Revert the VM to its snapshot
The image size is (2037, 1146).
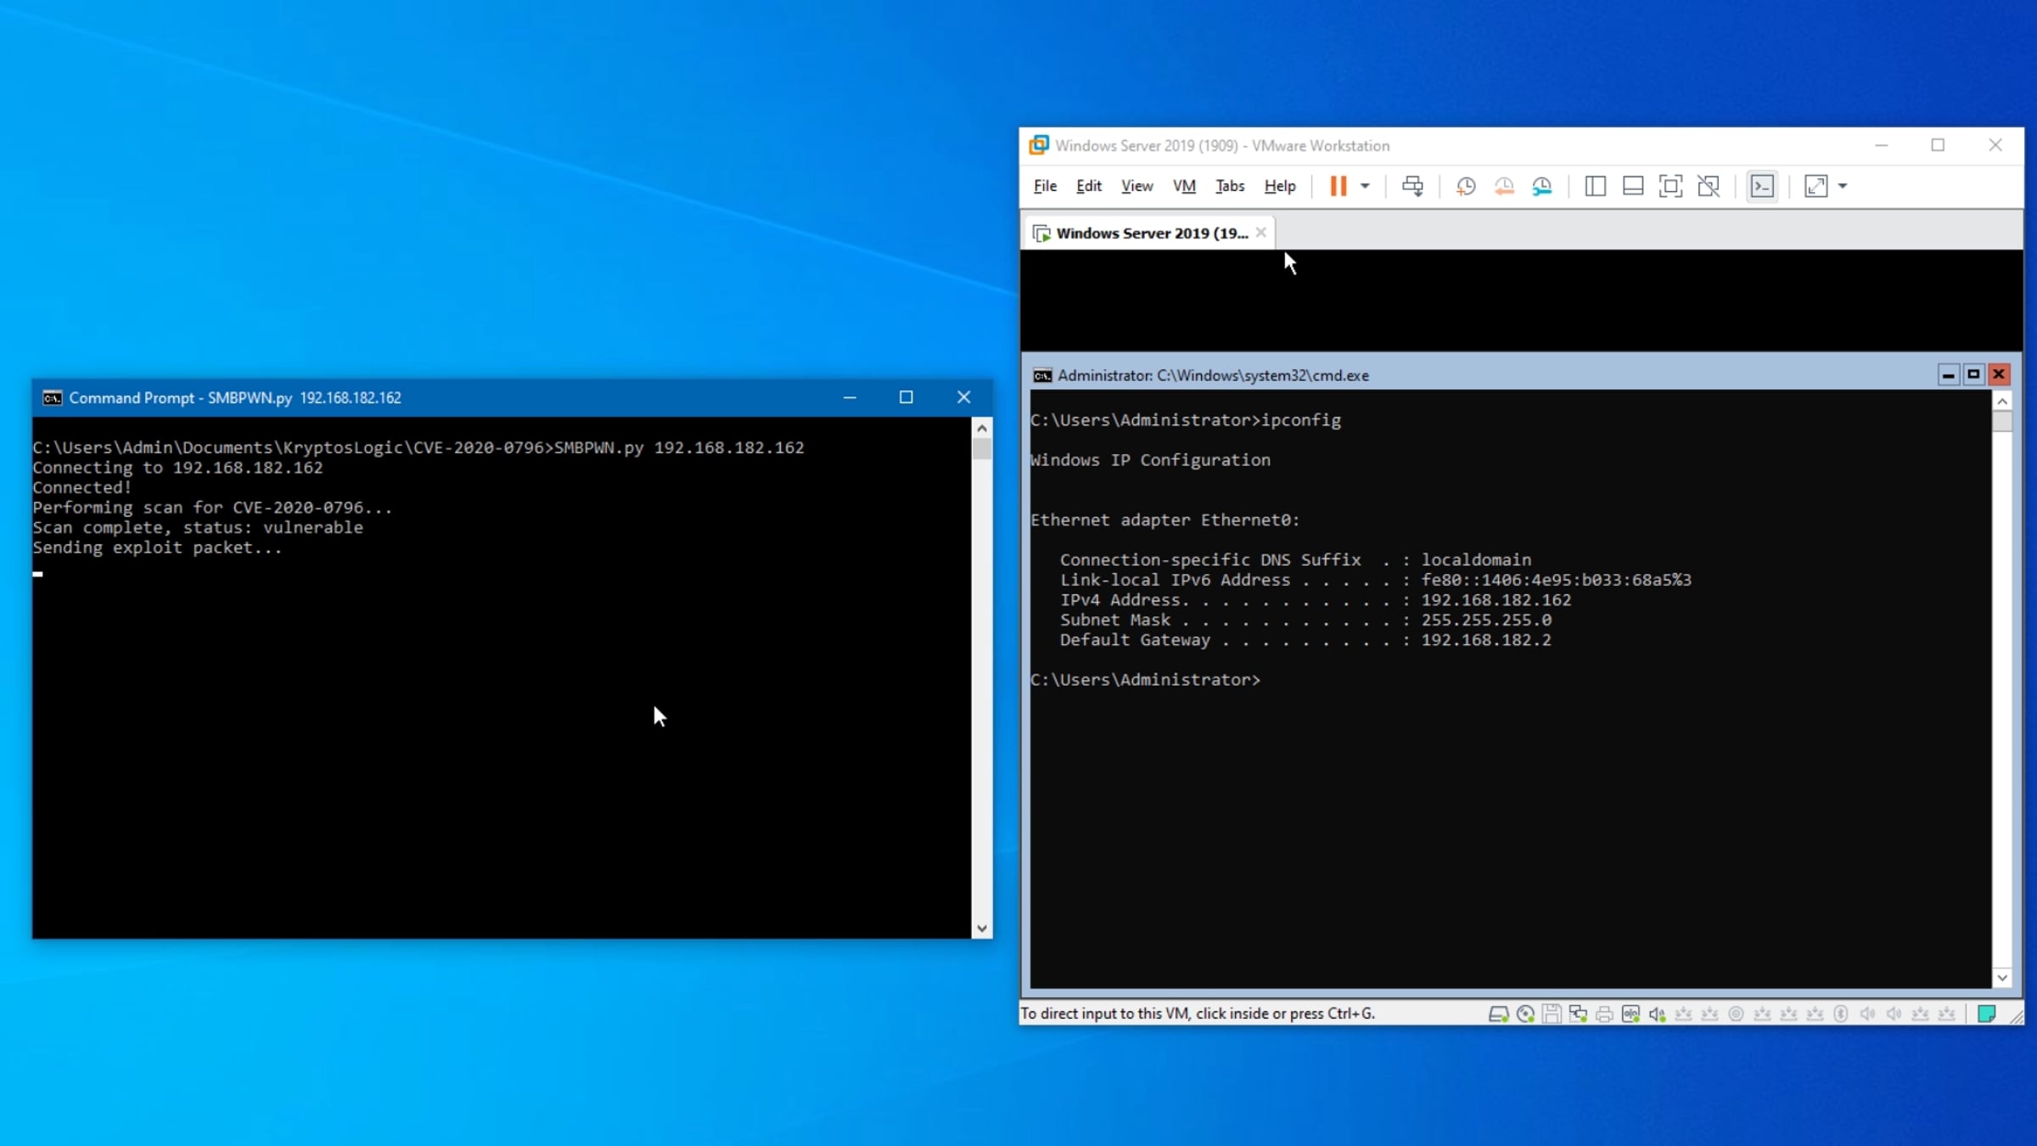[x=1504, y=186]
